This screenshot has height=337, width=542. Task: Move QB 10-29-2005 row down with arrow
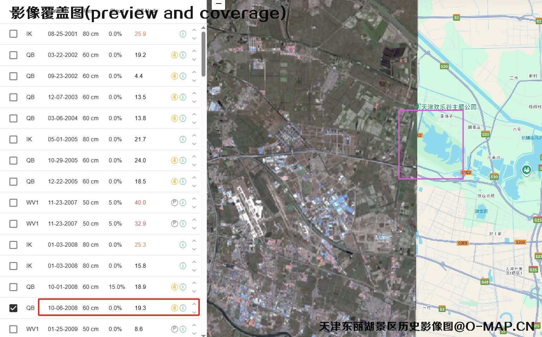pos(194,165)
